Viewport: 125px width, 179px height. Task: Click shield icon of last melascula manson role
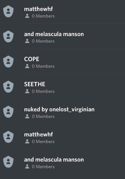[8, 162]
